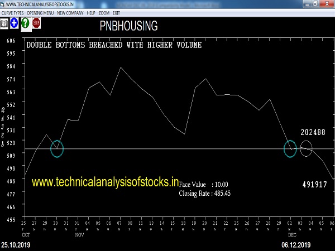Choose EXIT in the menu bar

point(116,12)
